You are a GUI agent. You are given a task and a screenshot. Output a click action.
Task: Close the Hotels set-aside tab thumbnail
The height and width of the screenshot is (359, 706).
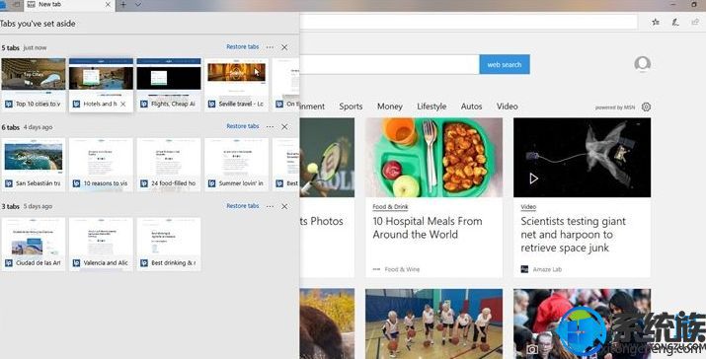[x=123, y=104]
